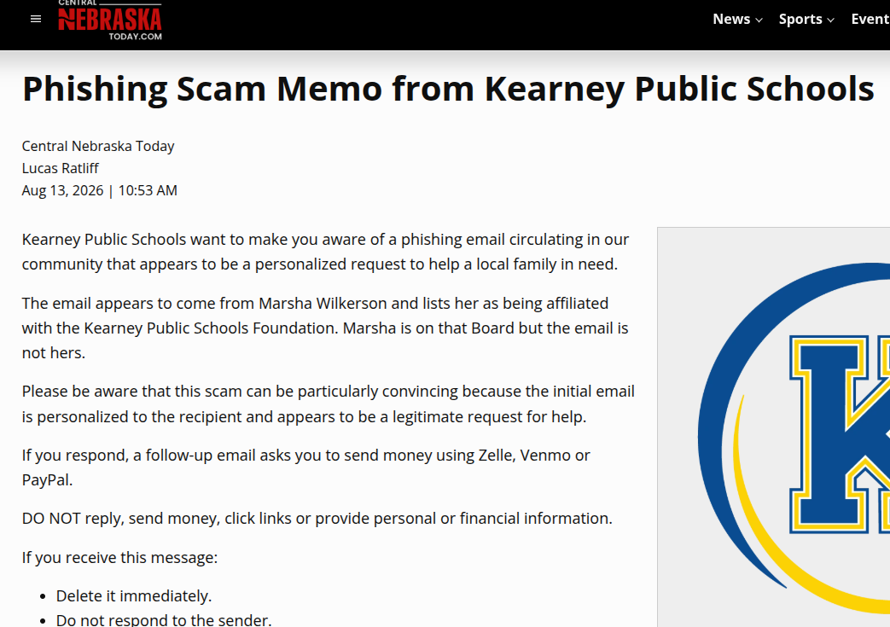Open author Lucas Ratliff's name
Screen dimensions: 890x627
61,169
